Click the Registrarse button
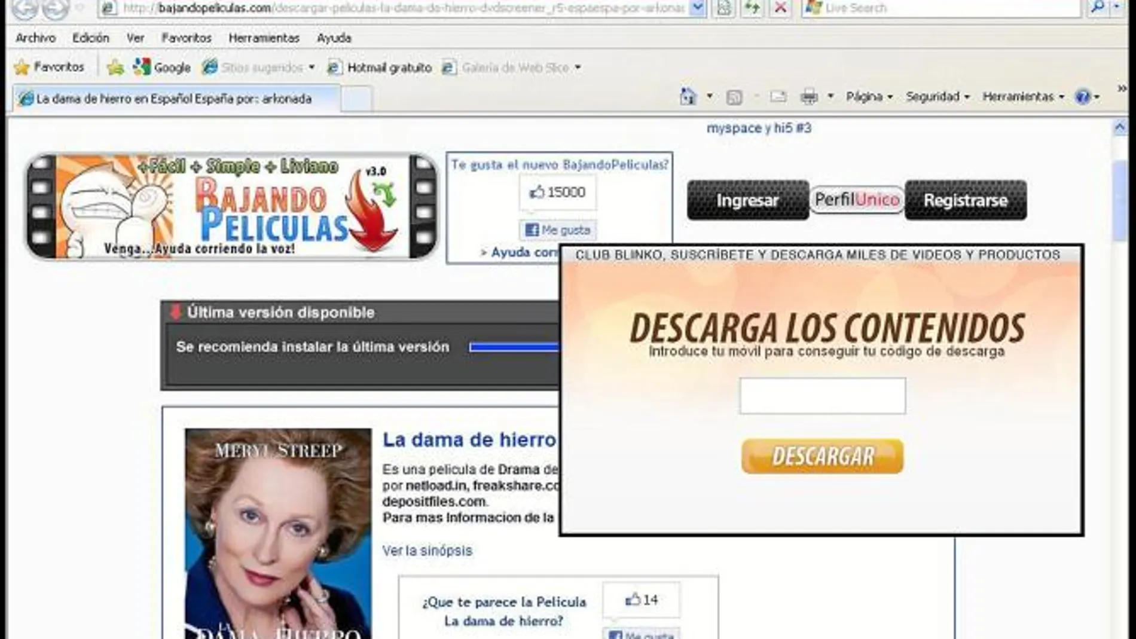Screen dimensions: 1136x639 pyautogui.click(x=966, y=200)
